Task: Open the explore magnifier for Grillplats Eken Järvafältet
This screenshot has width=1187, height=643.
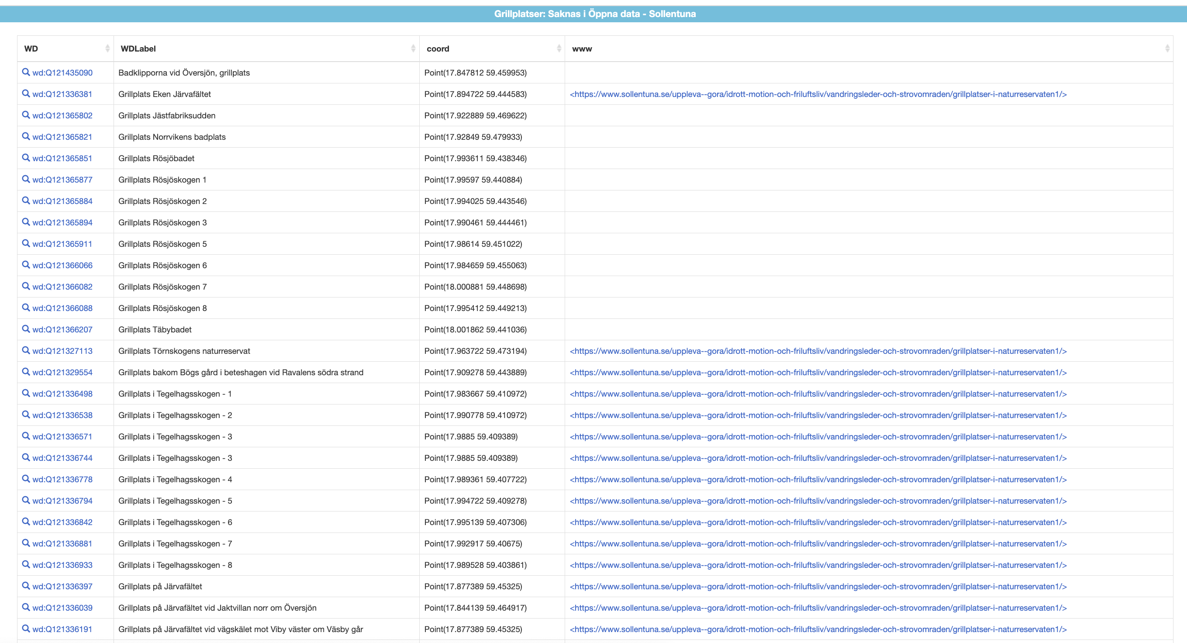Action: pyautogui.click(x=26, y=94)
